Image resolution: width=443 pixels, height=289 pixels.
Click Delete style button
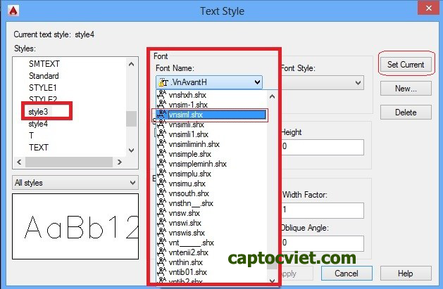pos(406,113)
